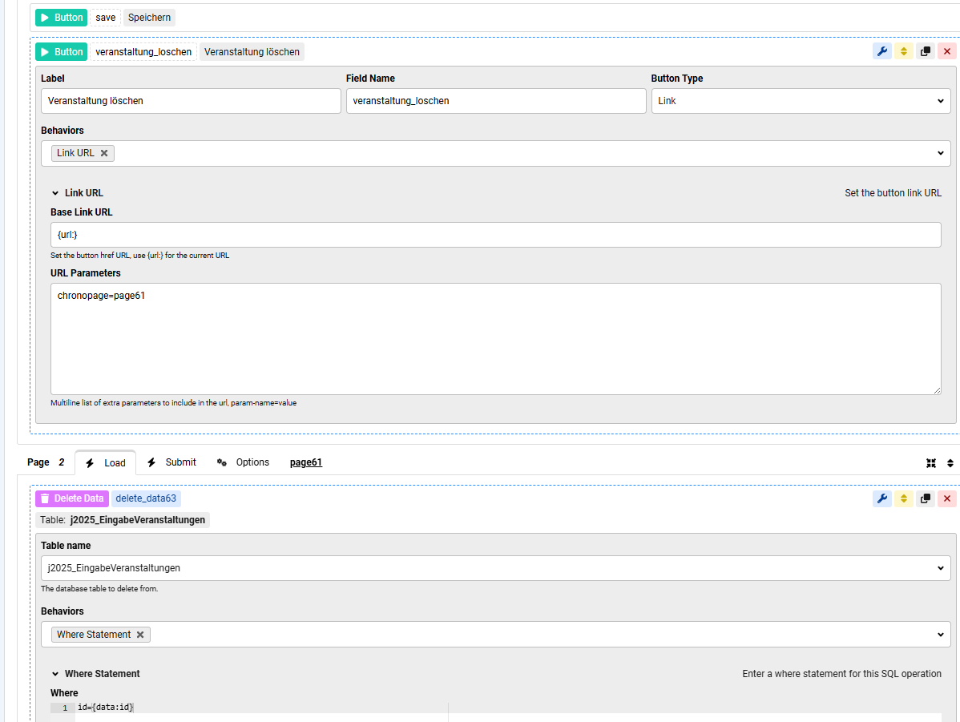
Task: Remove the Where Statement behavior tag
Action: point(140,635)
